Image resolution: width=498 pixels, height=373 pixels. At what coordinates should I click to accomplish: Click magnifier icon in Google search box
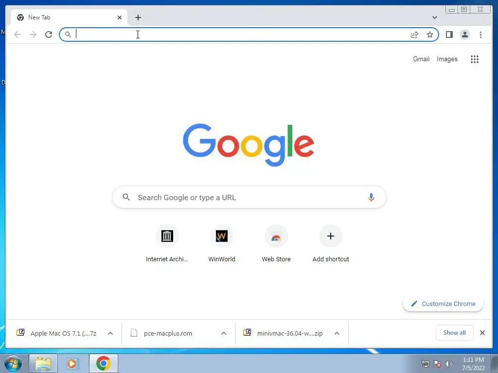(x=126, y=197)
